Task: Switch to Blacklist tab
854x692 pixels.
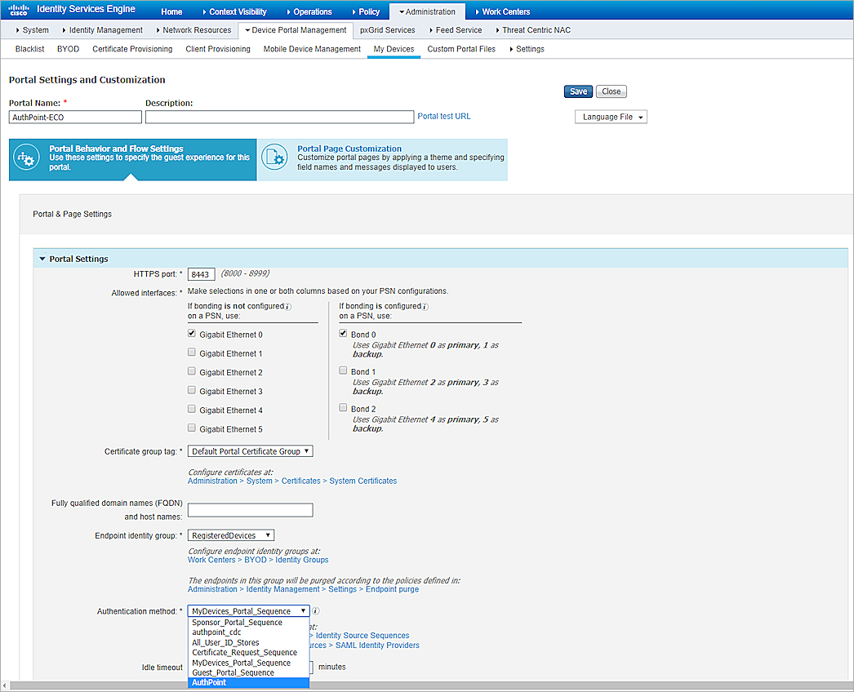Action: point(30,49)
